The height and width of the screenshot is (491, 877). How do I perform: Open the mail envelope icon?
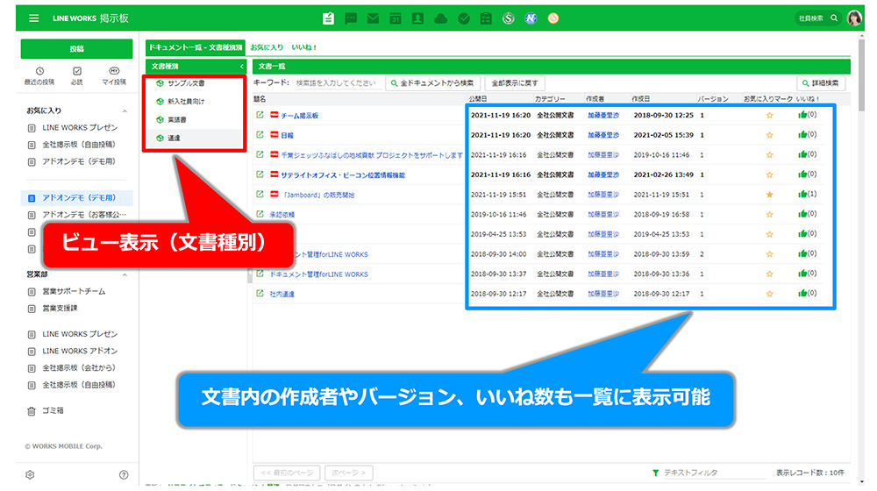click(373, 18)
